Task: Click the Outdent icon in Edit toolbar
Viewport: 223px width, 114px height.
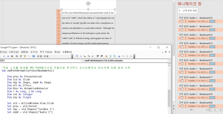Action: click(102, 56)
